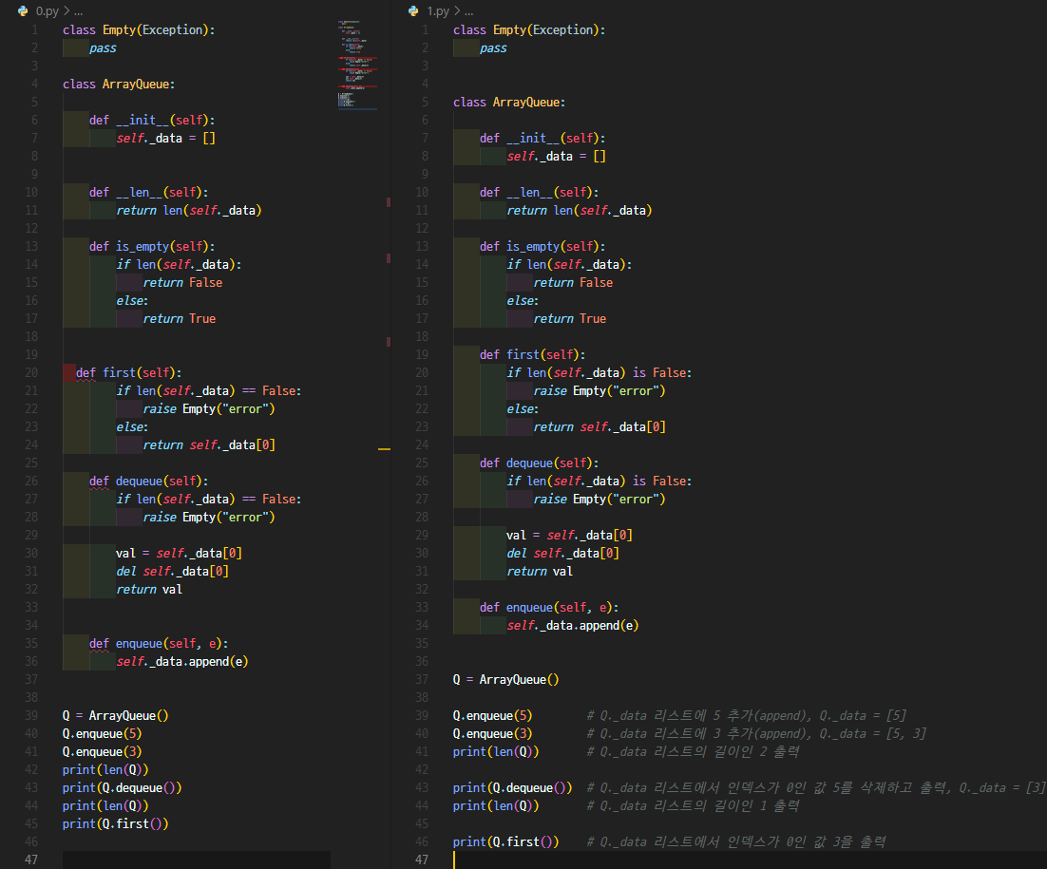The height and width of the screenshot is (869, 1047).
Task: Click the minimap of the 0.py editor
Action: pyautogui.click(x=357, y=65)
